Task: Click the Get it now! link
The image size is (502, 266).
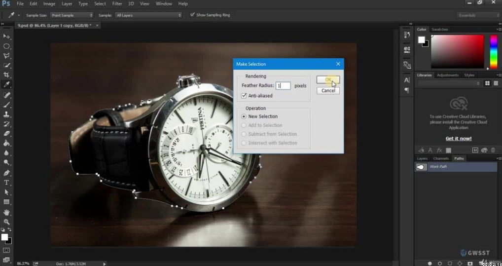Action: click(x=459, y=139)
